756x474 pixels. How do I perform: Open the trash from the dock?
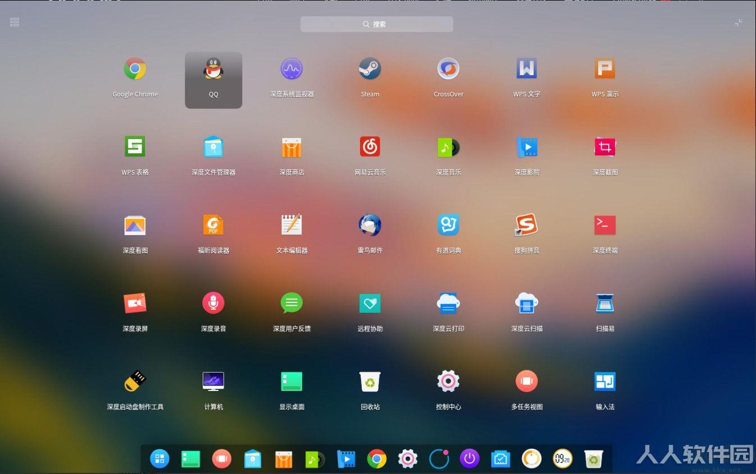coord(594,459)
